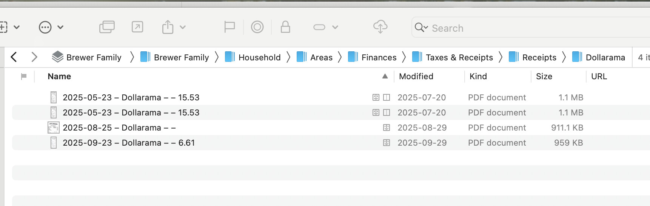
Task: Open the search options magnifier dropdown
Action: pyautogui.click(x=421, y=28)
